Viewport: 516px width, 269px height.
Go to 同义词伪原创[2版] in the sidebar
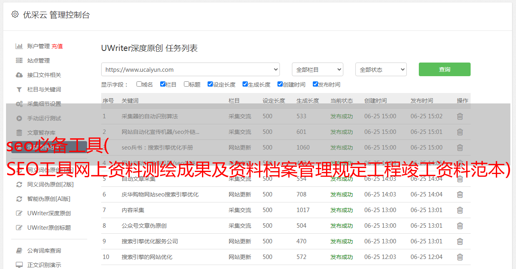tap(51, 184)
